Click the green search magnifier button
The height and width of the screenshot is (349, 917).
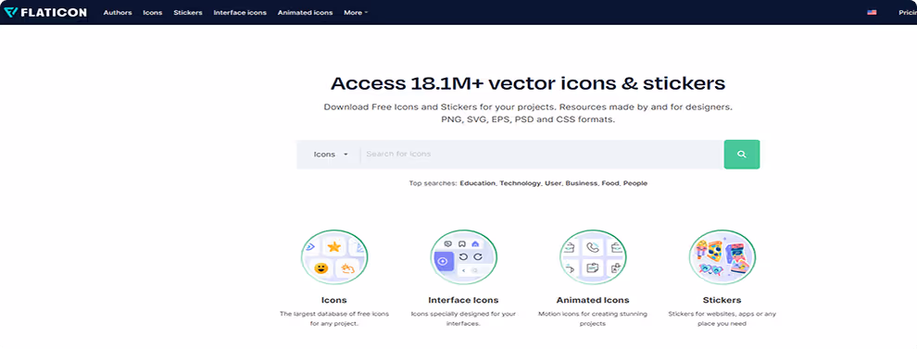click(742, 155)
